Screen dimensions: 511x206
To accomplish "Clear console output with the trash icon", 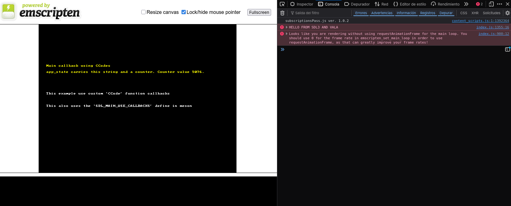I will tap(282, 13).
